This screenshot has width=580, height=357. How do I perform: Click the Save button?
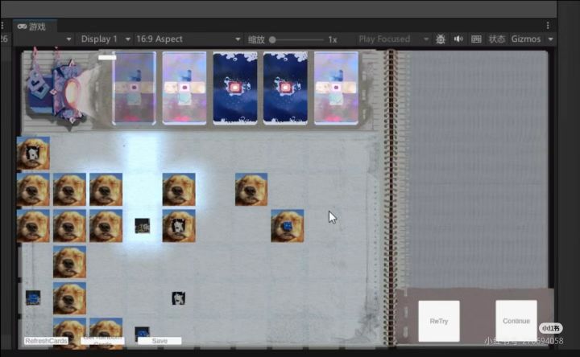pyautogui.click(x=159, y=341)
